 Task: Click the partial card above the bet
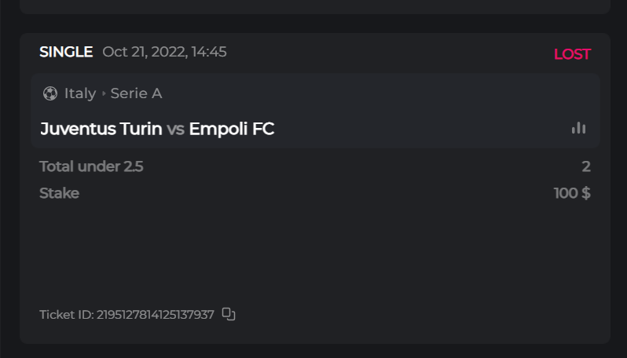(314, 6)
